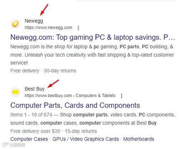Screen dimensions: 186x149
Task: Click Free delivery over $35 15-day returns
Action: tap(54, 131)
